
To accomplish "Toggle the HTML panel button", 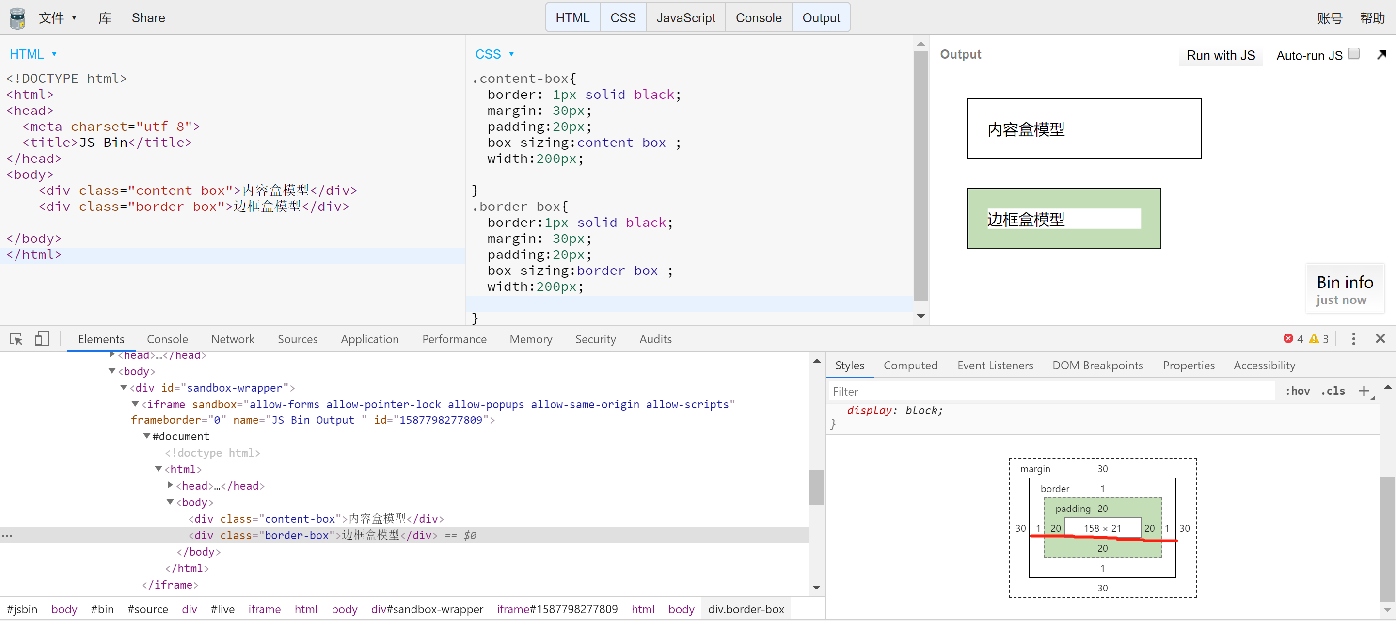I will click(572, 18).
